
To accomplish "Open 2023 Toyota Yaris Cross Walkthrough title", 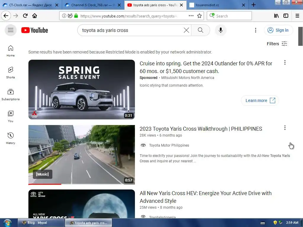I will click(x=201, y=129).
